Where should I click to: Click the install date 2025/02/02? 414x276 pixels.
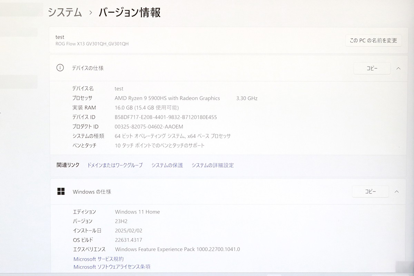point(129,230)
